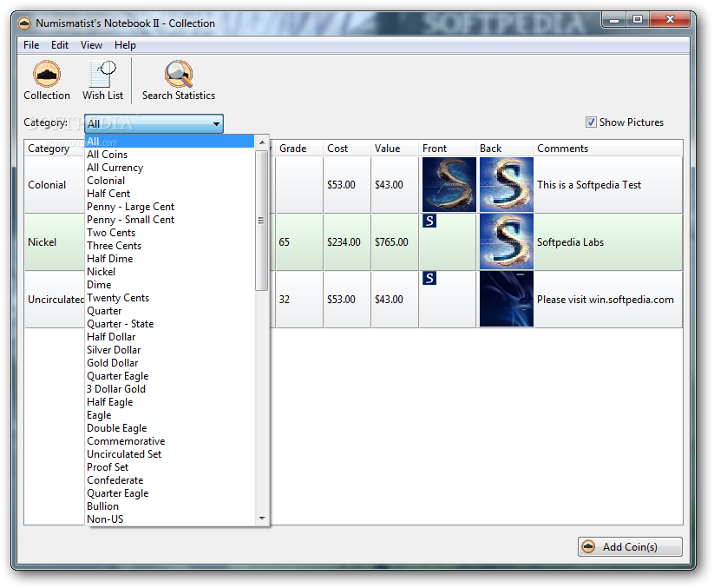Open the Uncirculated row back picture

point(507,300)
